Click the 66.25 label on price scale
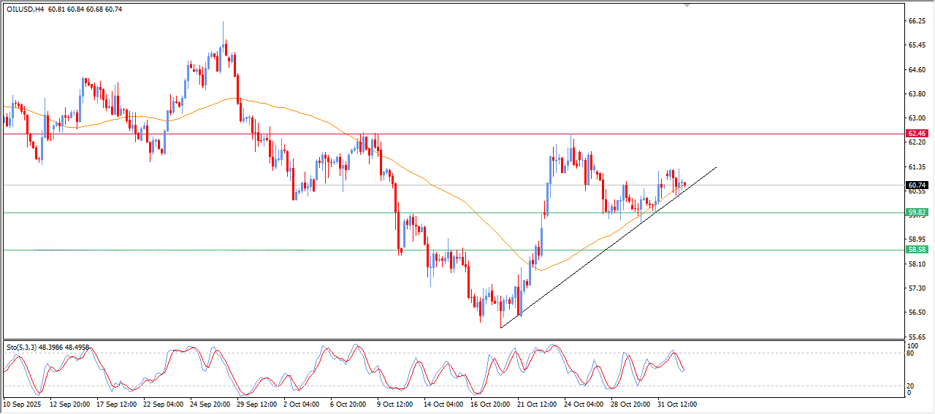935x414 pixels. (916, 21)
